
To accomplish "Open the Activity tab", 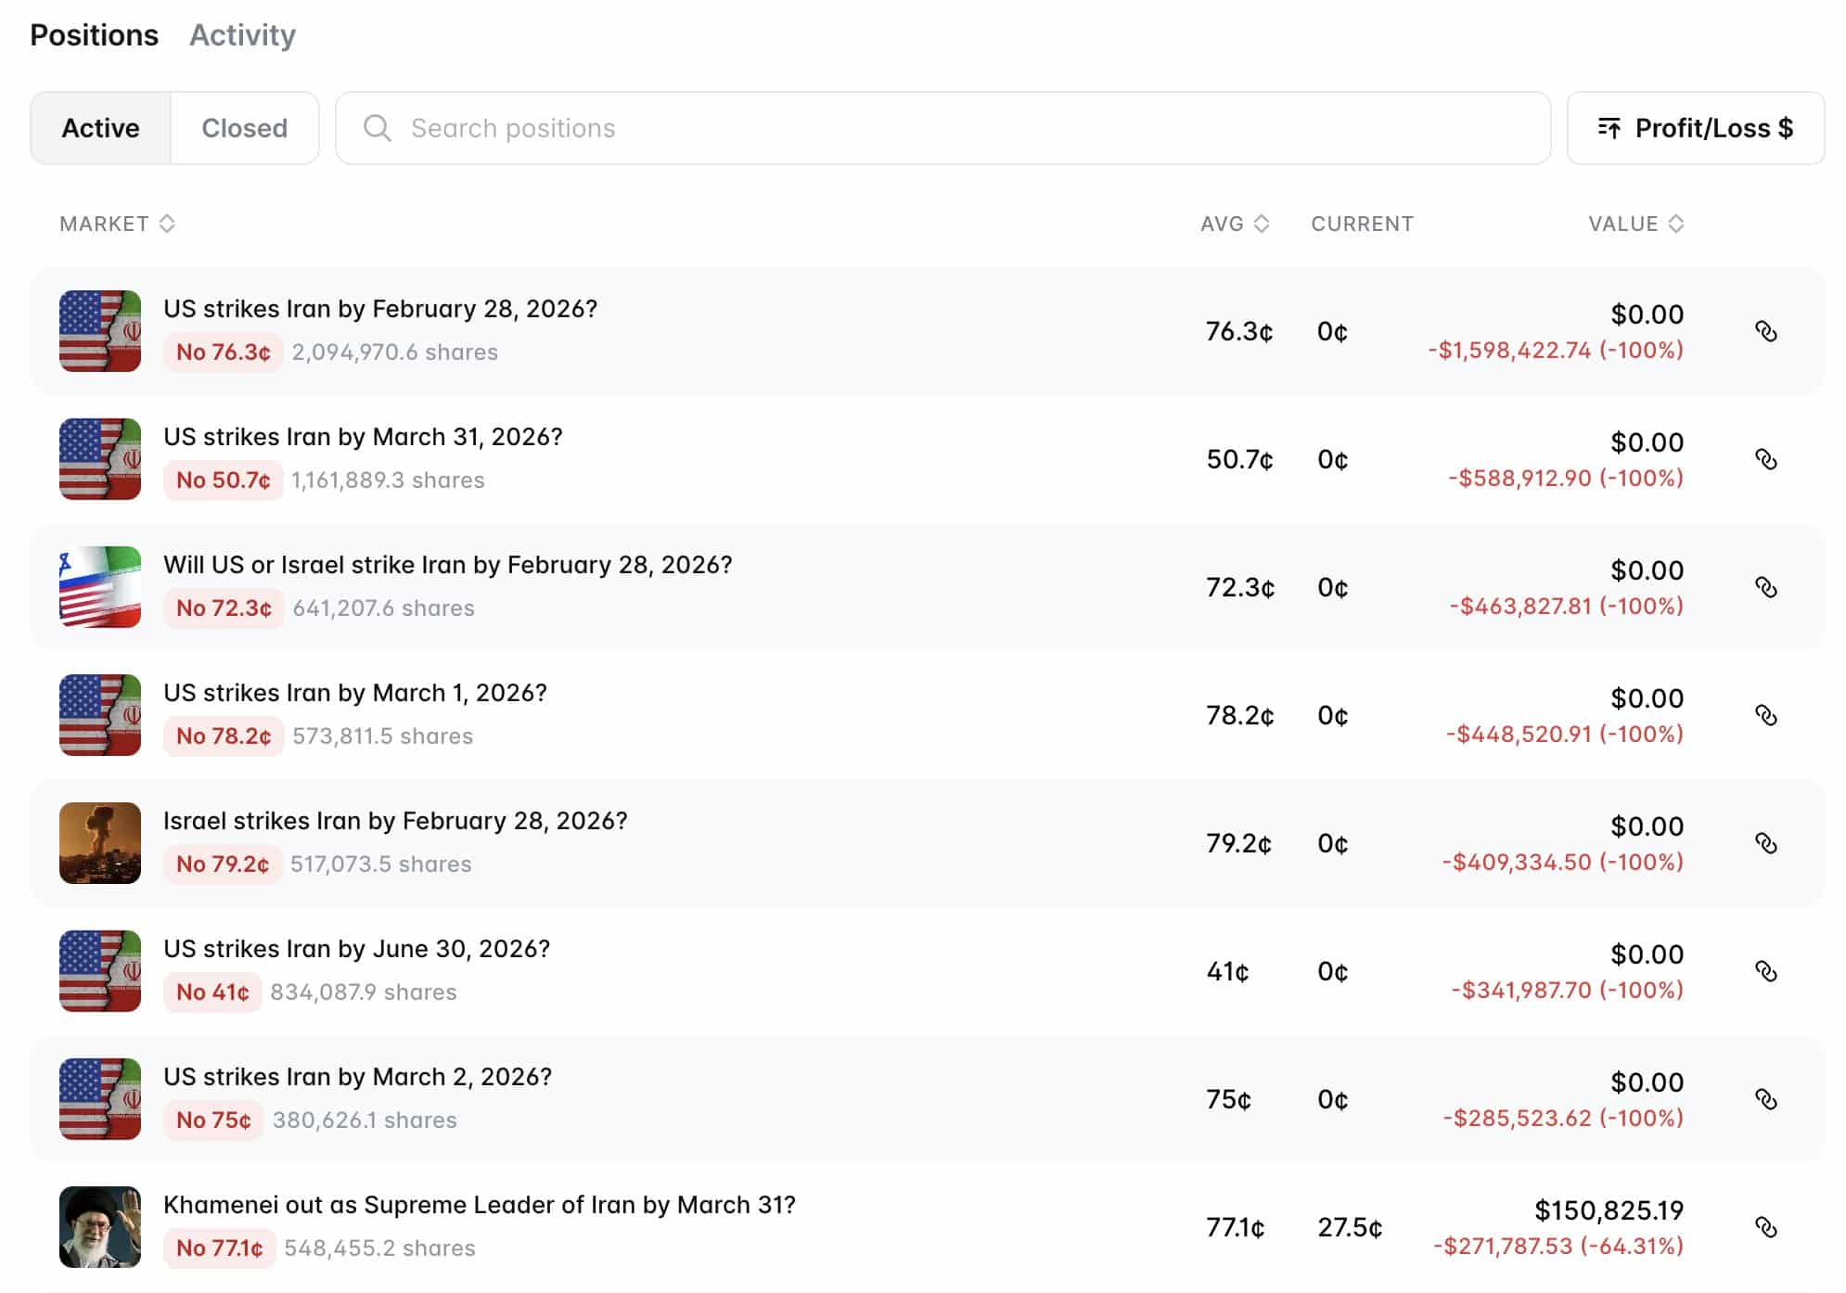I will [x=242, y=35].
